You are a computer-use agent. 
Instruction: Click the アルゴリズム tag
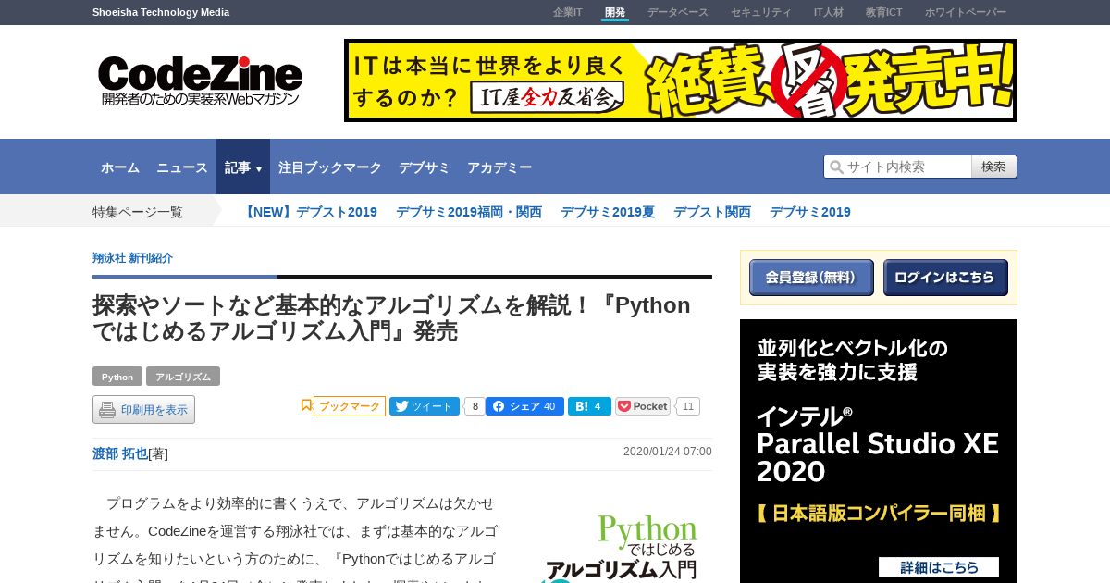[x=183, y=377]
